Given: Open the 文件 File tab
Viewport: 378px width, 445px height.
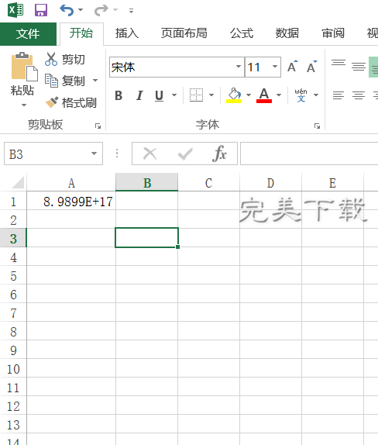Looking at the screenshot, I should 28,34.
